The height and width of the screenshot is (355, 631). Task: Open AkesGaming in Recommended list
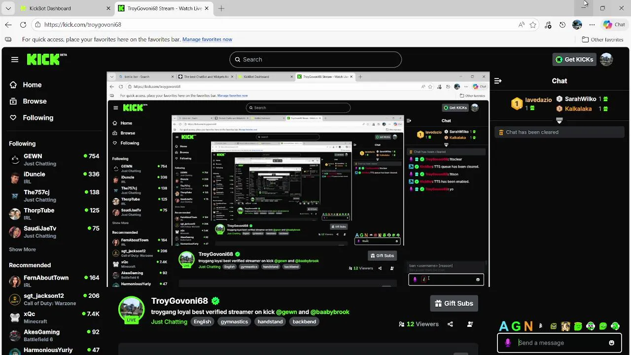(54, 335)
